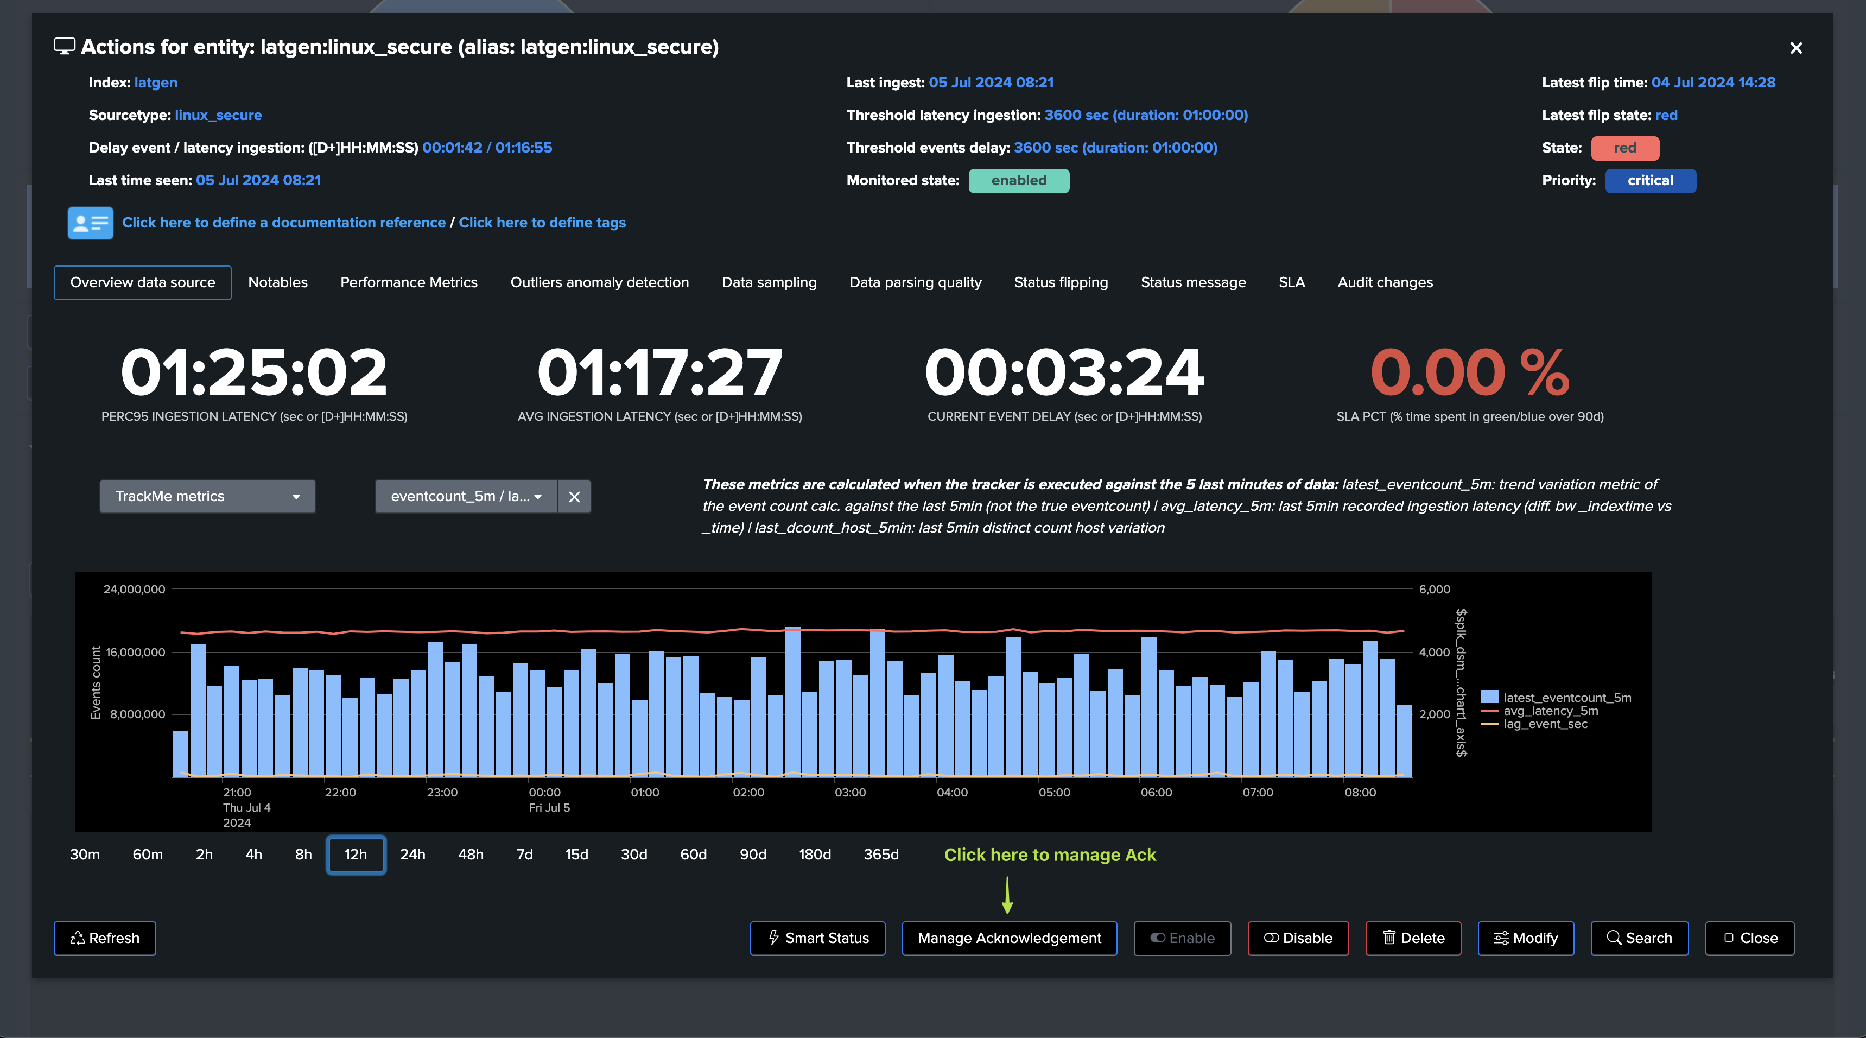Click latest_eventcount_5m legend color swatch
The width and height of the screenshot is (1866, 1038).
click(x=1489, y=697)
